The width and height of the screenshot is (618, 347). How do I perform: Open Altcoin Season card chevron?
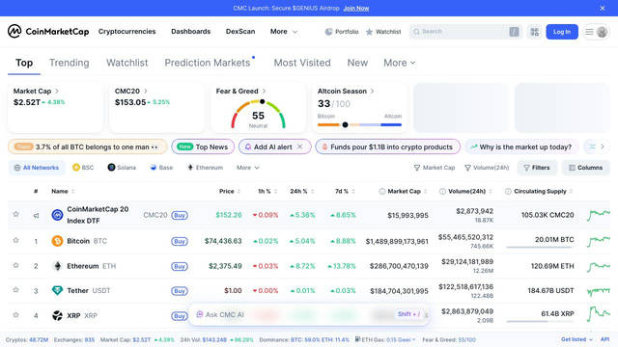click(x=372, y=91)
